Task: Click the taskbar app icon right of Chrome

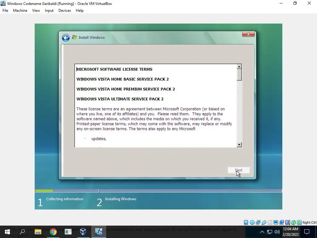Action: 68,232
